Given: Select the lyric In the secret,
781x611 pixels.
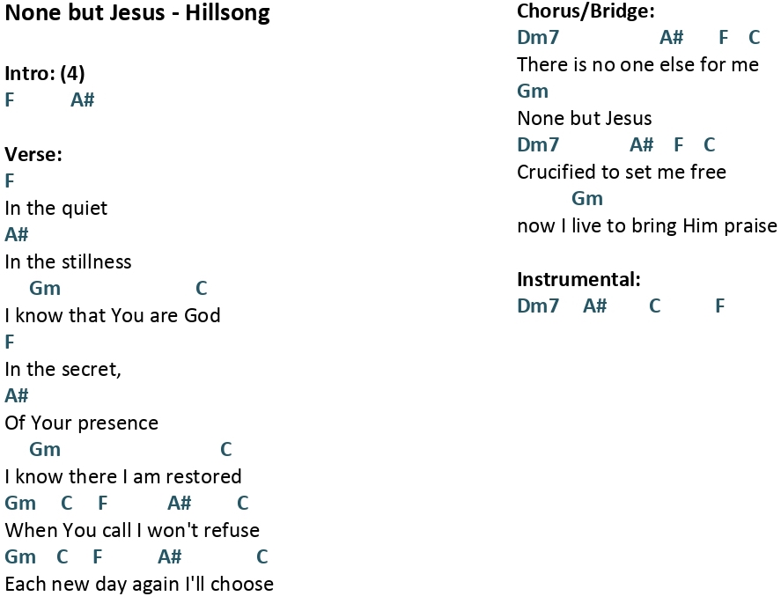Looking at the screenshot, I should [63, 370].
